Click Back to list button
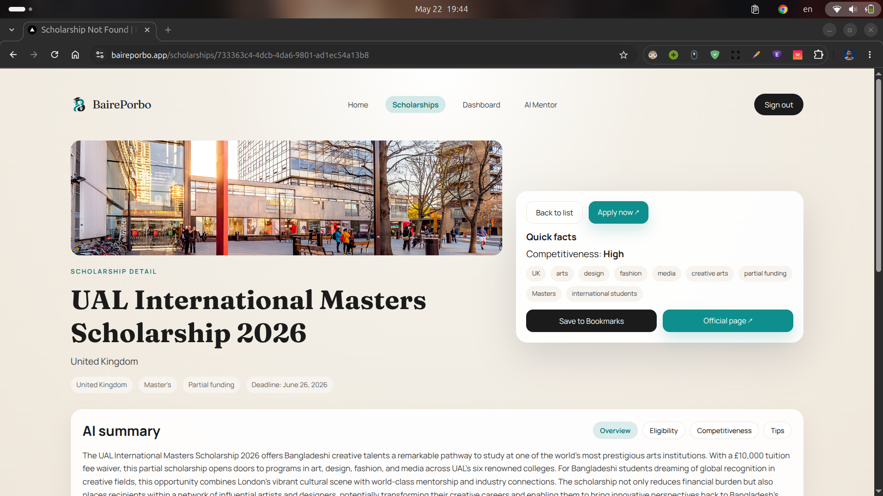This screenshot has width=883, height=496. [554, 213]
